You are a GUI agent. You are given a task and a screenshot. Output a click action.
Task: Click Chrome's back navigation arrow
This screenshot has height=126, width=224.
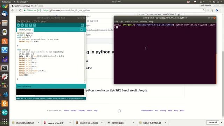click(x=13, y=10)
